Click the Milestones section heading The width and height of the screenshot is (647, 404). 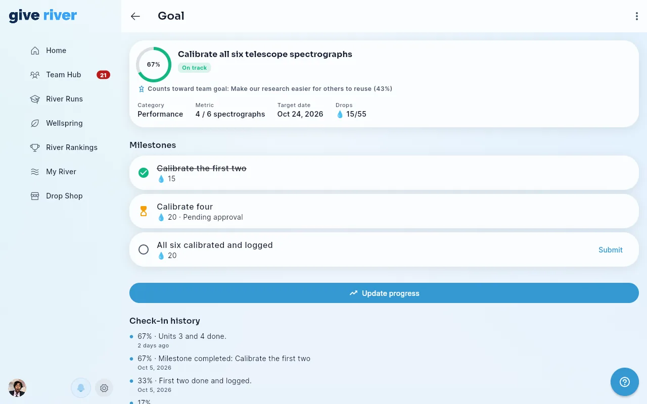(153, 145)
